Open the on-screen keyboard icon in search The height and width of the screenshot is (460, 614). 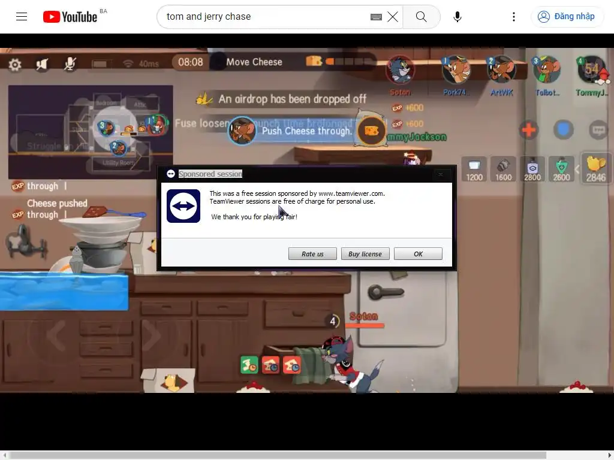click(x=376, y=17)
